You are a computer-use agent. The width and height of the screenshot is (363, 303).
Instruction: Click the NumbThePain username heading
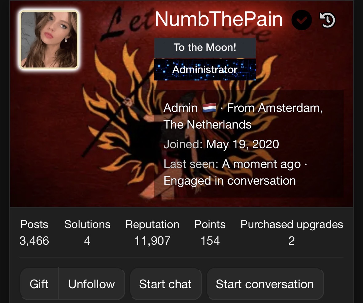[219, 19]
